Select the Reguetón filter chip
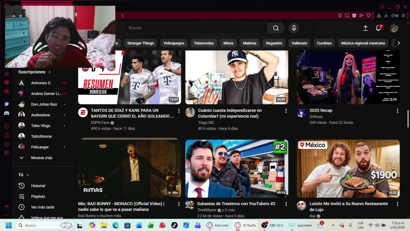Image resolution: width=410 pixels, height=231 pixels. click(x=274, y=43)
